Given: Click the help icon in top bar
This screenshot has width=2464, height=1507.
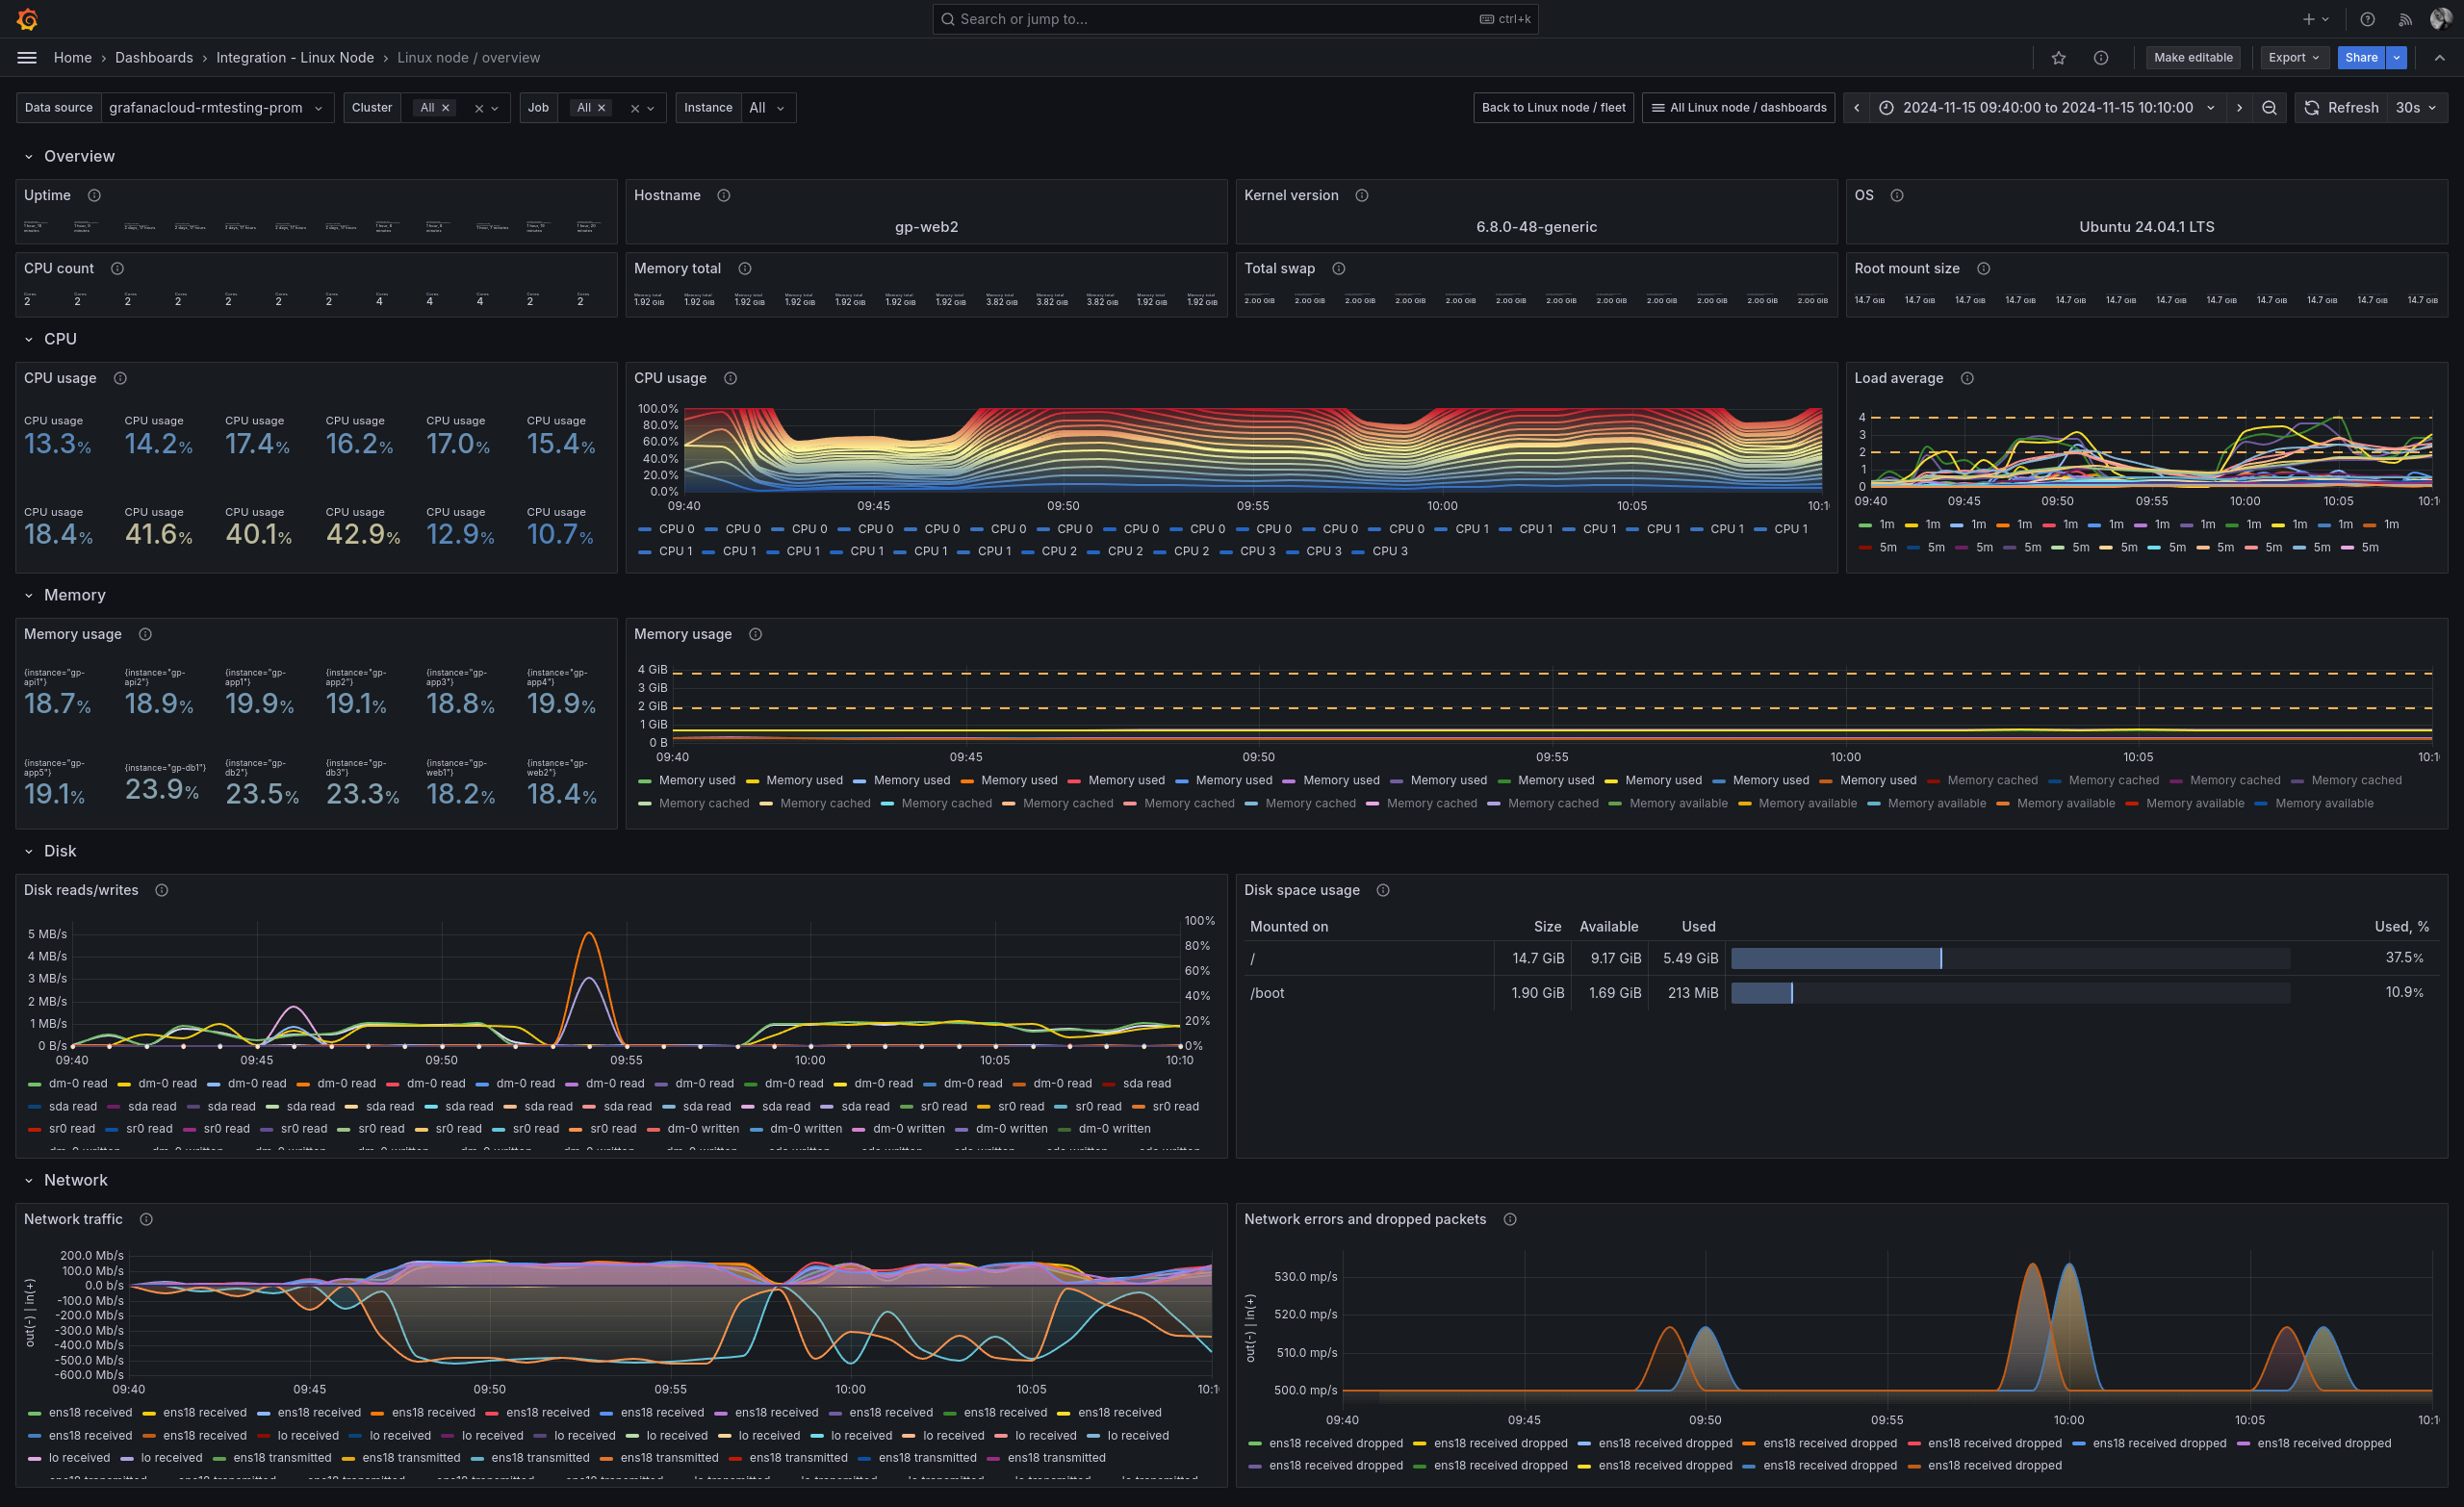Looking at the screenshot, I should 2366,18.
